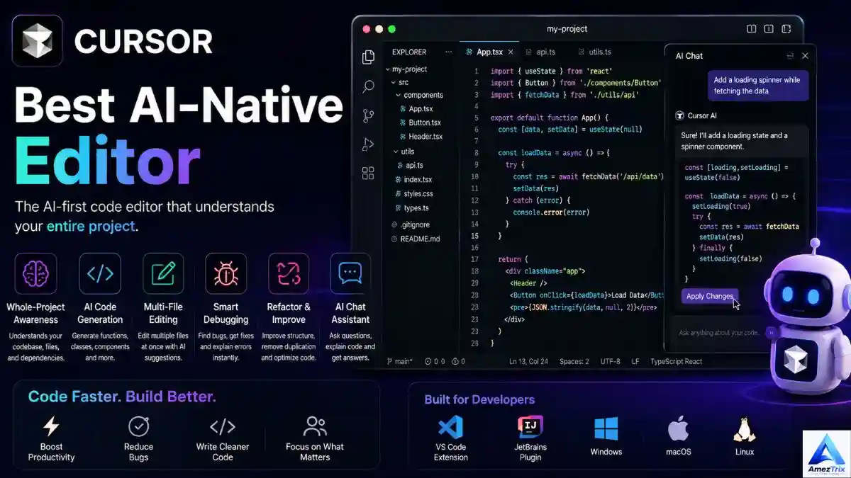The width and height of the screenshot is (851, 478).
Task: Collapse the my-project root folder
Action: (x=388, y=69)
